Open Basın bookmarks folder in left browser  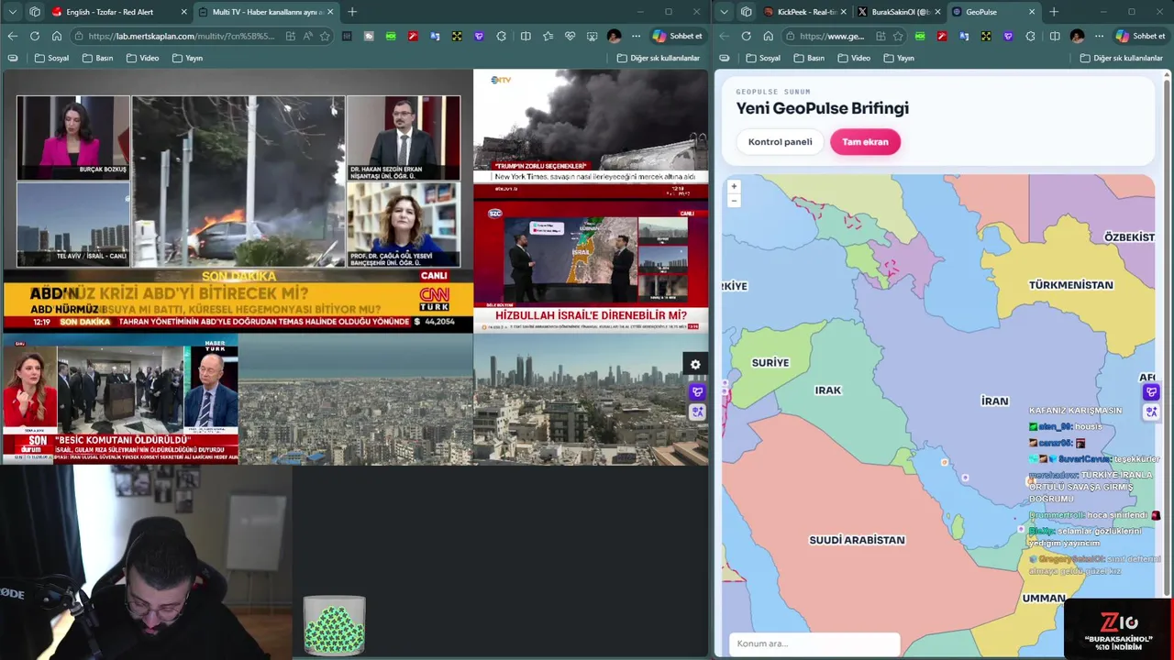(97, 58)
